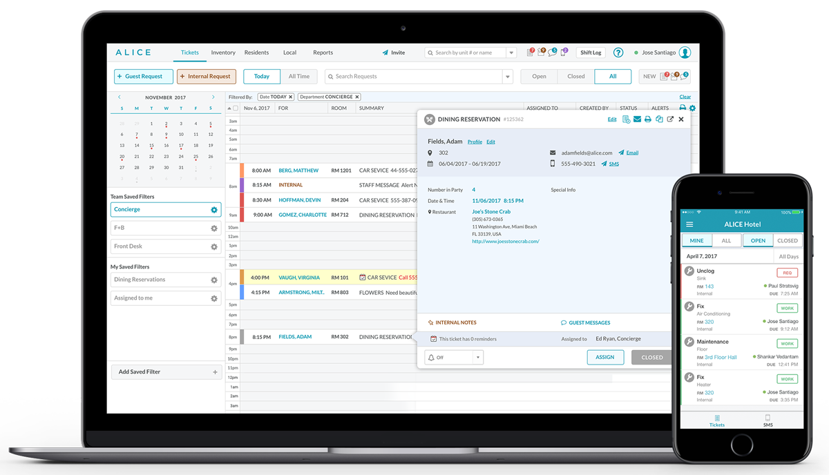Screen dimensions: 829x475
Task: Click Profile link for Fields, Adam
Action: tap(475, 142)
